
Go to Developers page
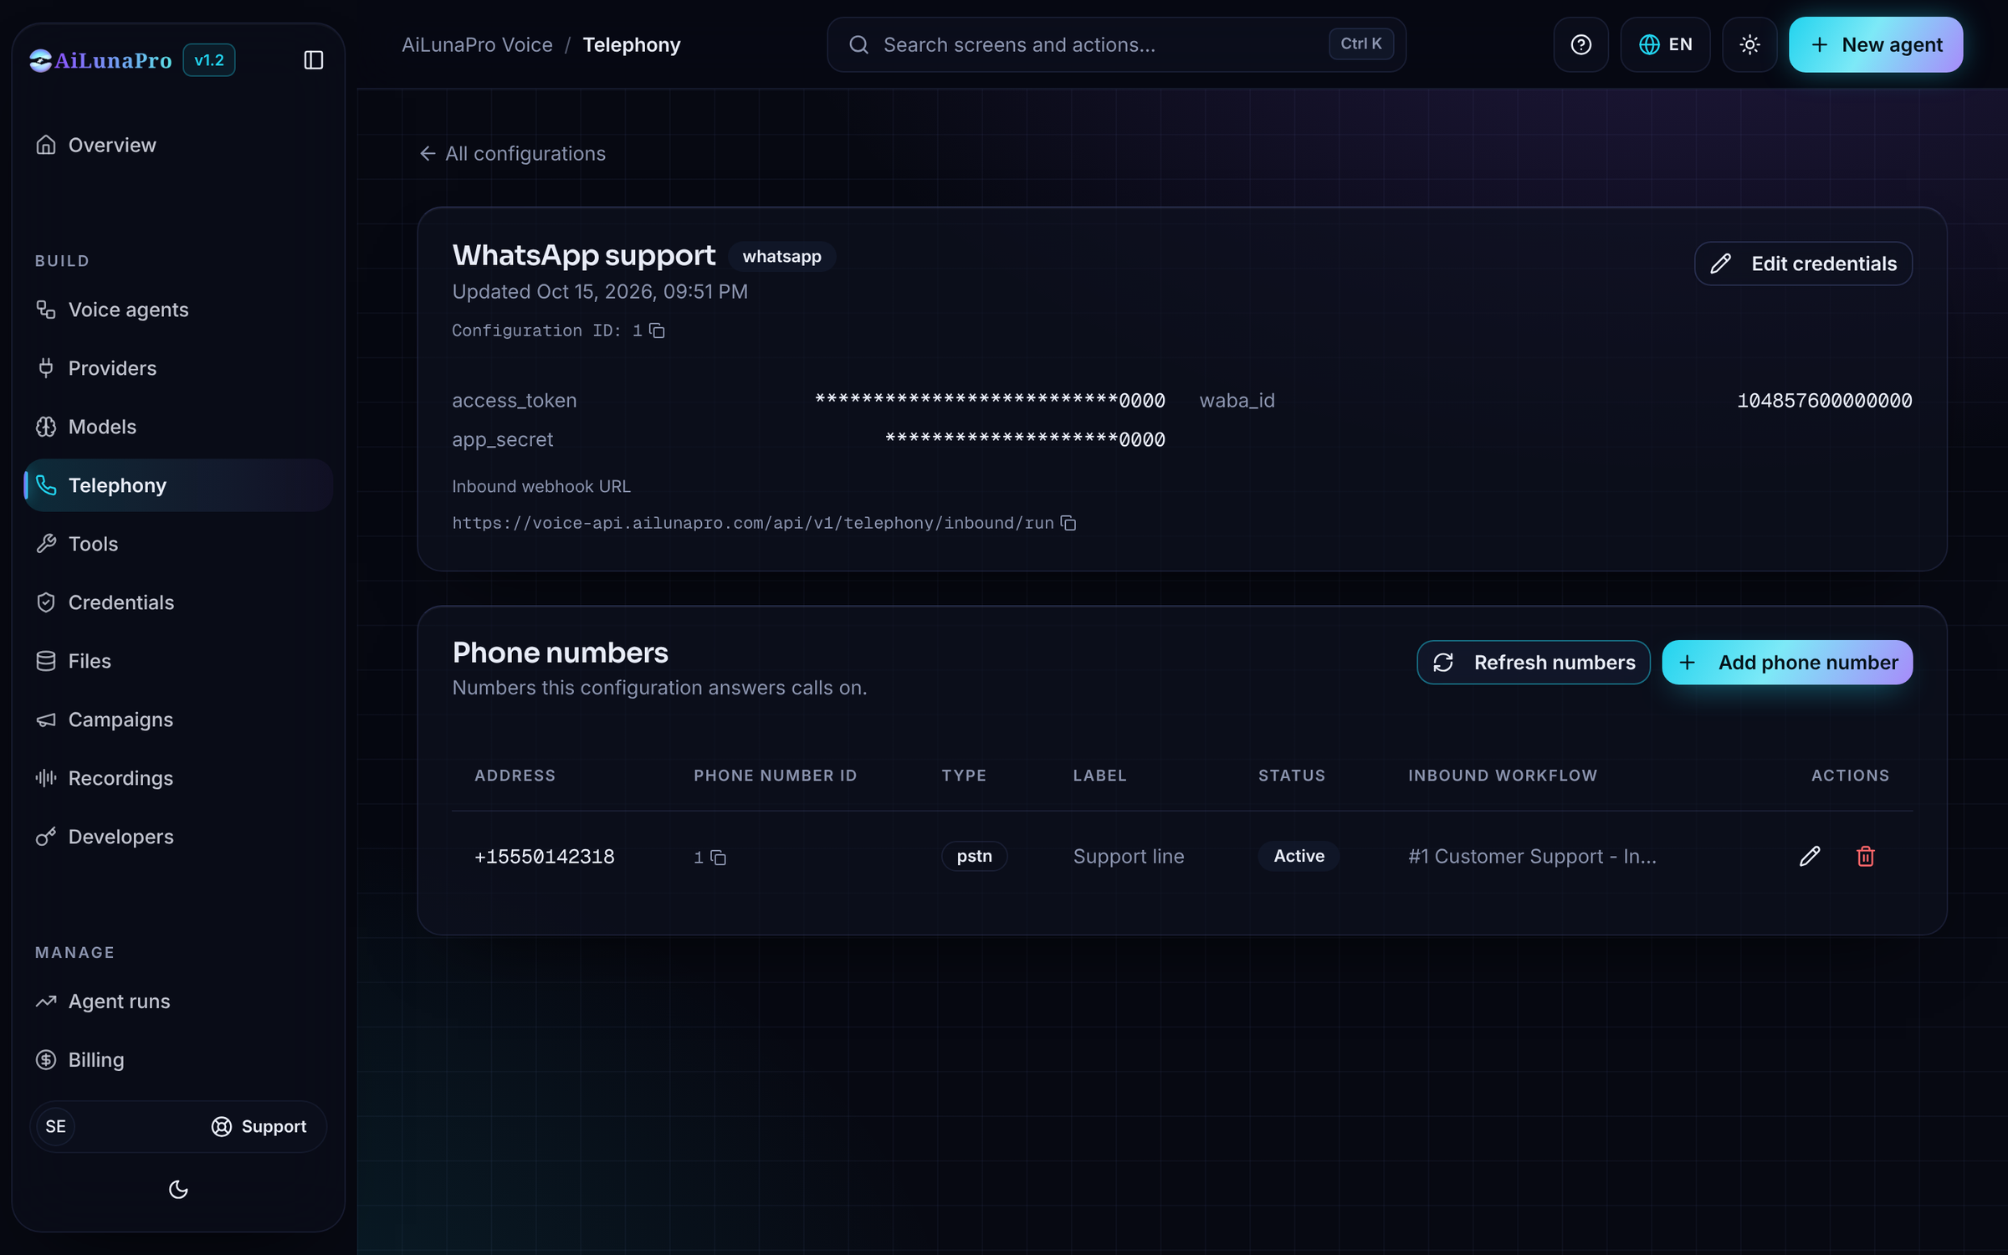(x=178, y=837)
